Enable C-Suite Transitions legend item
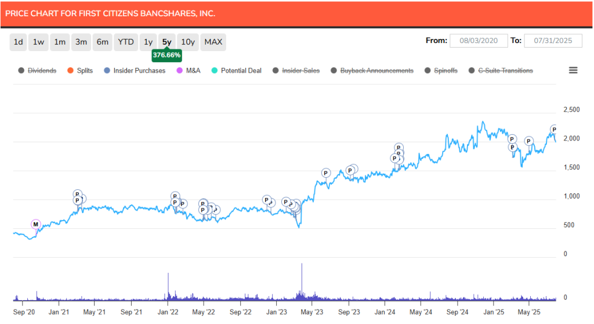The width and height of the screenshot is (594, 324). [500, 70]
